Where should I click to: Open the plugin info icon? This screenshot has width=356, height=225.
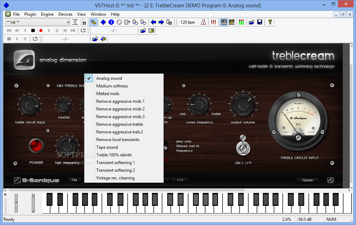pyautogui.click(x=111, y=22)
